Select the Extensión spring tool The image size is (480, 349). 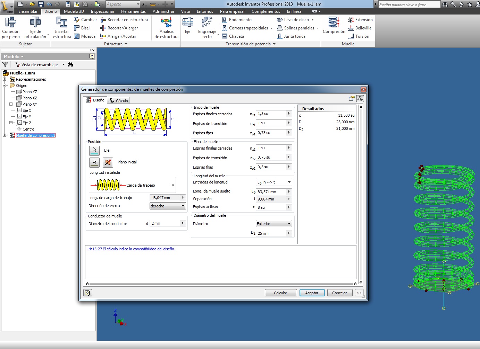click(360, 20)
